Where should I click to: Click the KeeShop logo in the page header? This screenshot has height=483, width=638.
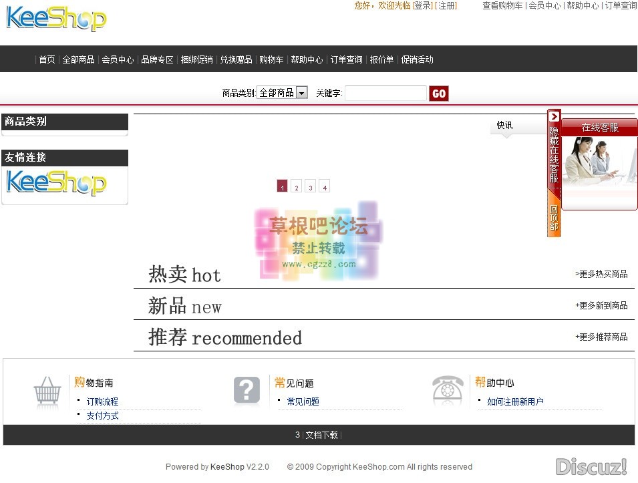[57, 20]
